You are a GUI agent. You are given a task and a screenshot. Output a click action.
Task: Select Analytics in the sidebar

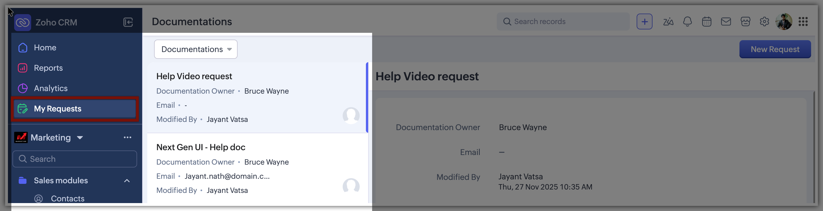click(50, 89)
